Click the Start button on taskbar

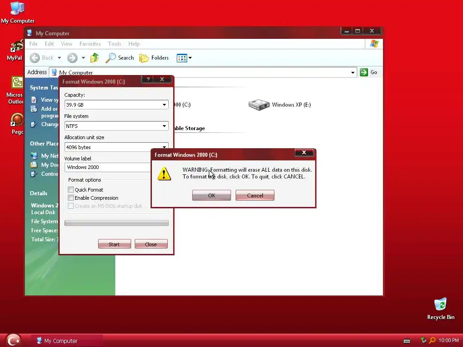(x=13, y=341)
